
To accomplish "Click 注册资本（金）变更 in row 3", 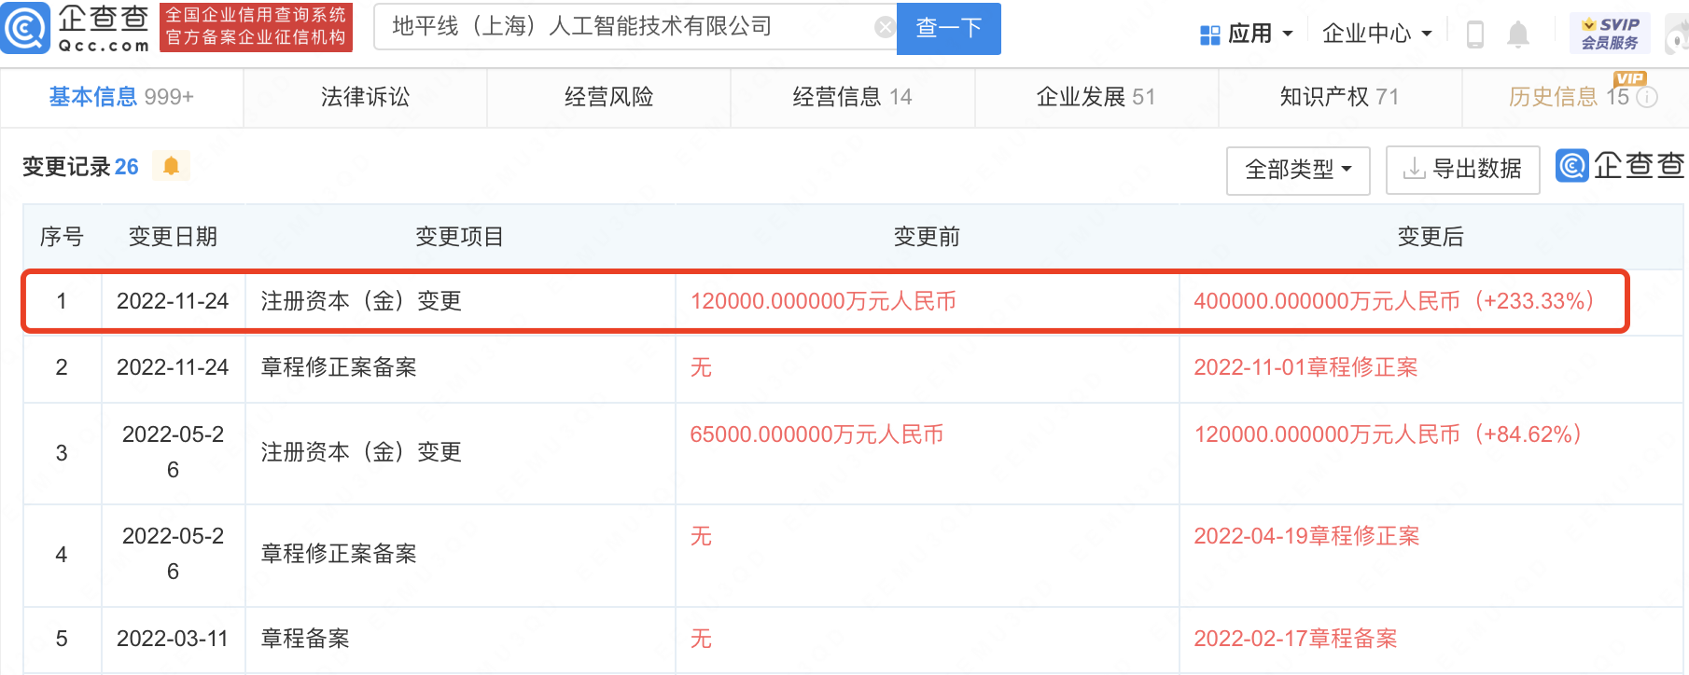I will pos(361,452).
